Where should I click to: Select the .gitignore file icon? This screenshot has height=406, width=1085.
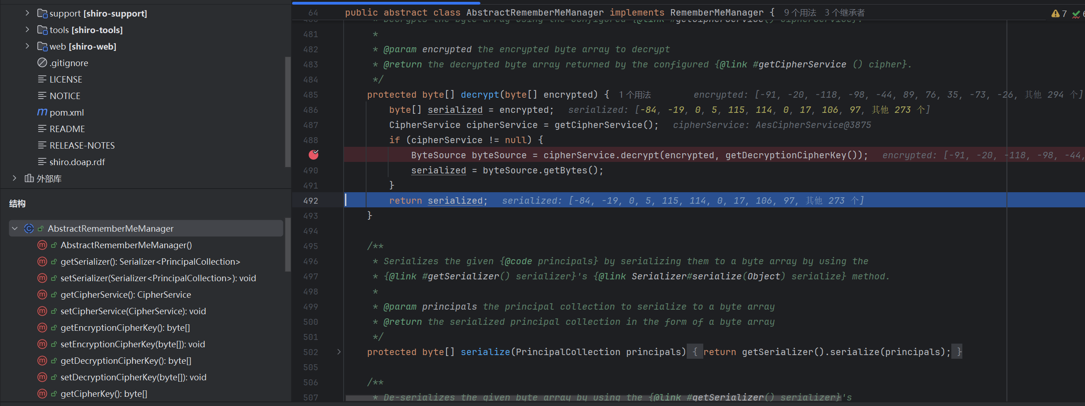coord(42,63)
